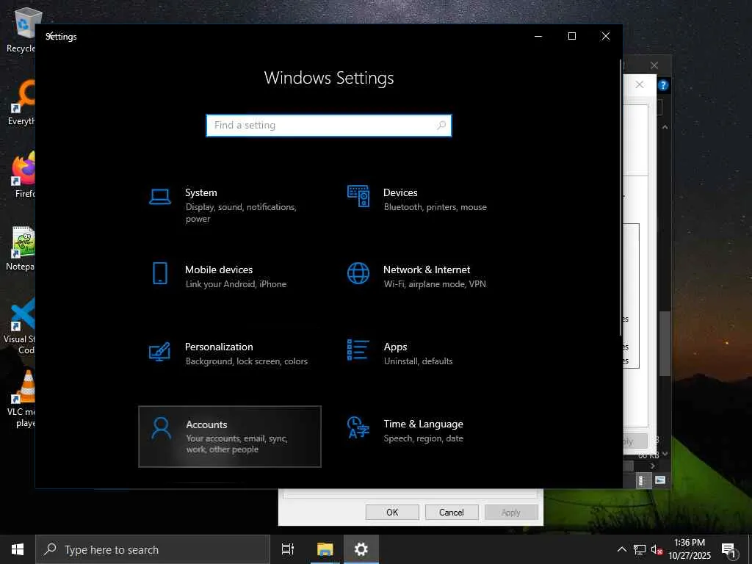Image resolution: width=752 pixels, height=564 pixels.
Task: Click the blue help icon in background window
Action: click(663, 85)
